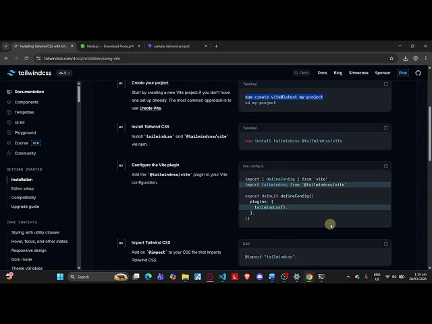432x324 pixels.
Task: View site information icon in address bar
Action: point(38,59)
